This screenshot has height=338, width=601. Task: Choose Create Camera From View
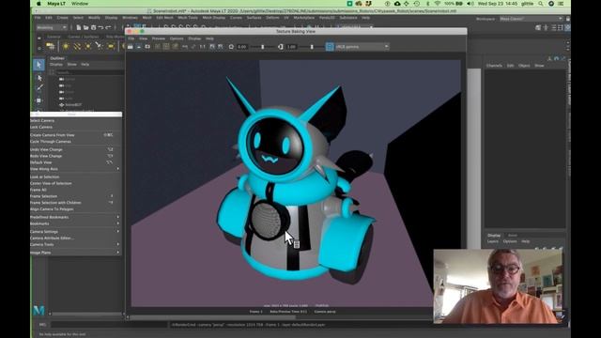76,135
